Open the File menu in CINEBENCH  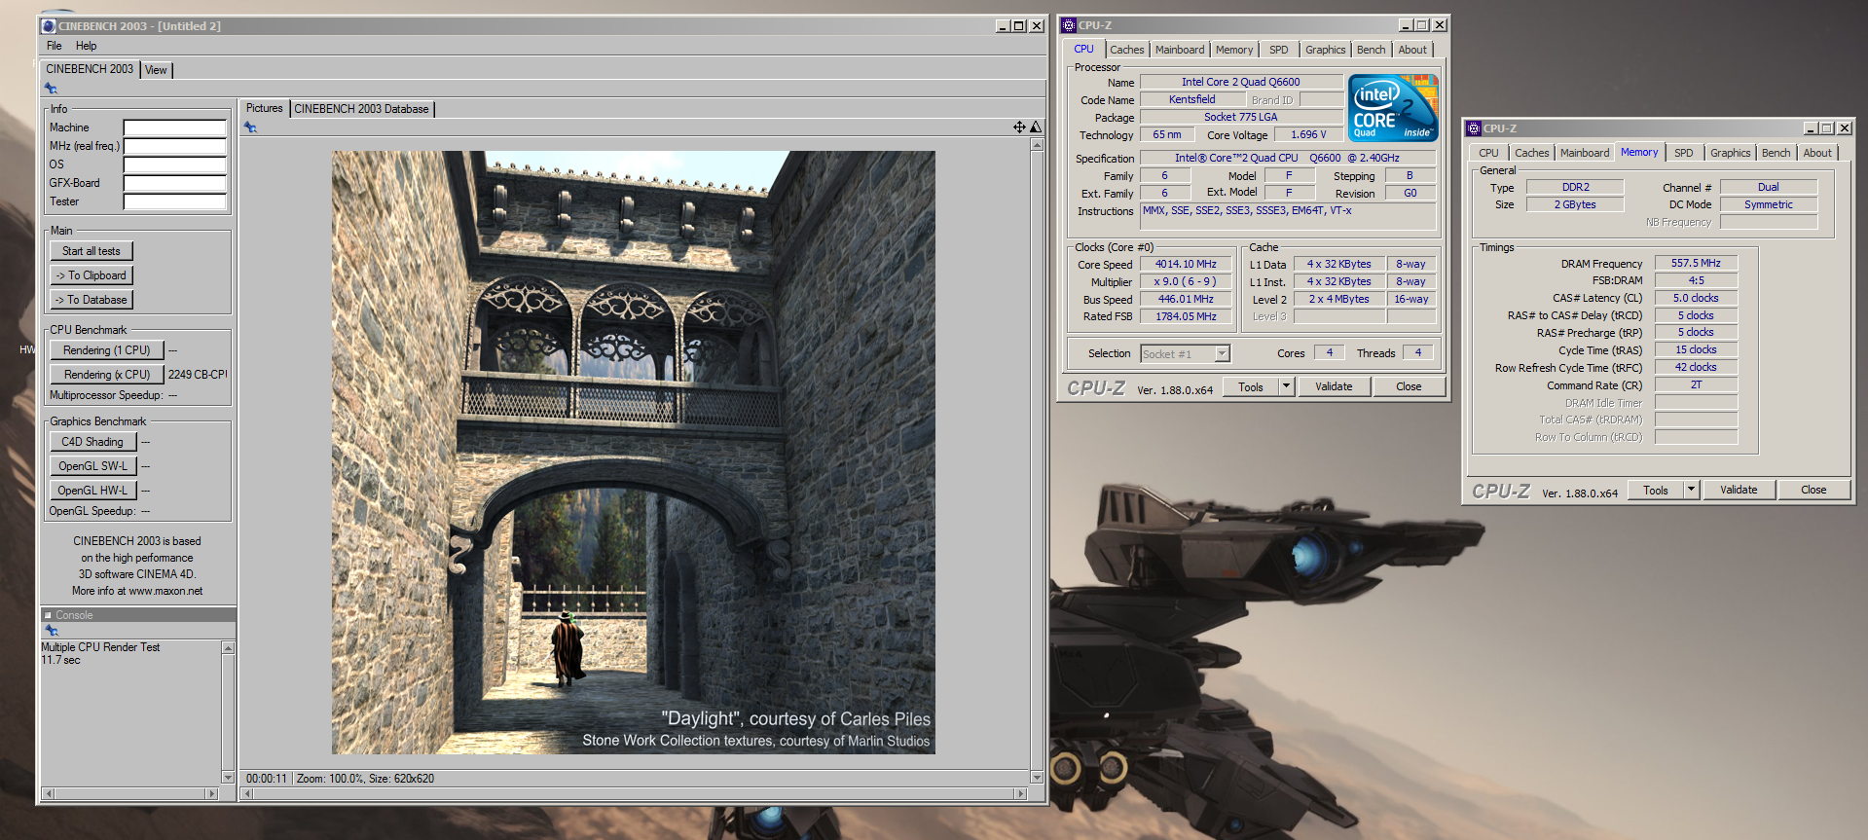54,46
